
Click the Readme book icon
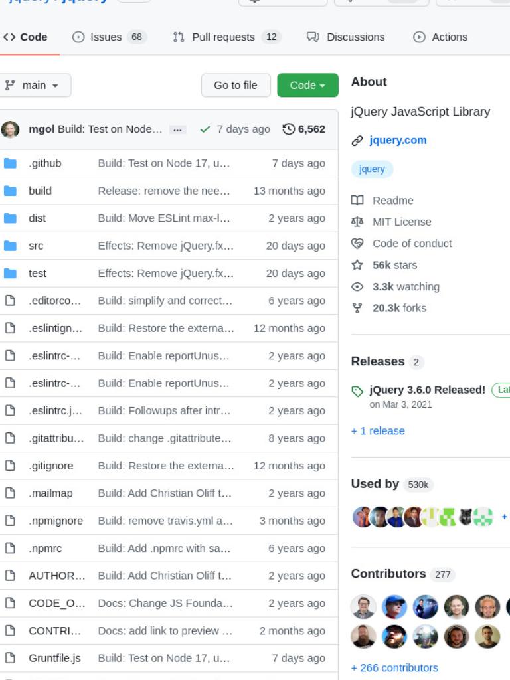(357, 201)
